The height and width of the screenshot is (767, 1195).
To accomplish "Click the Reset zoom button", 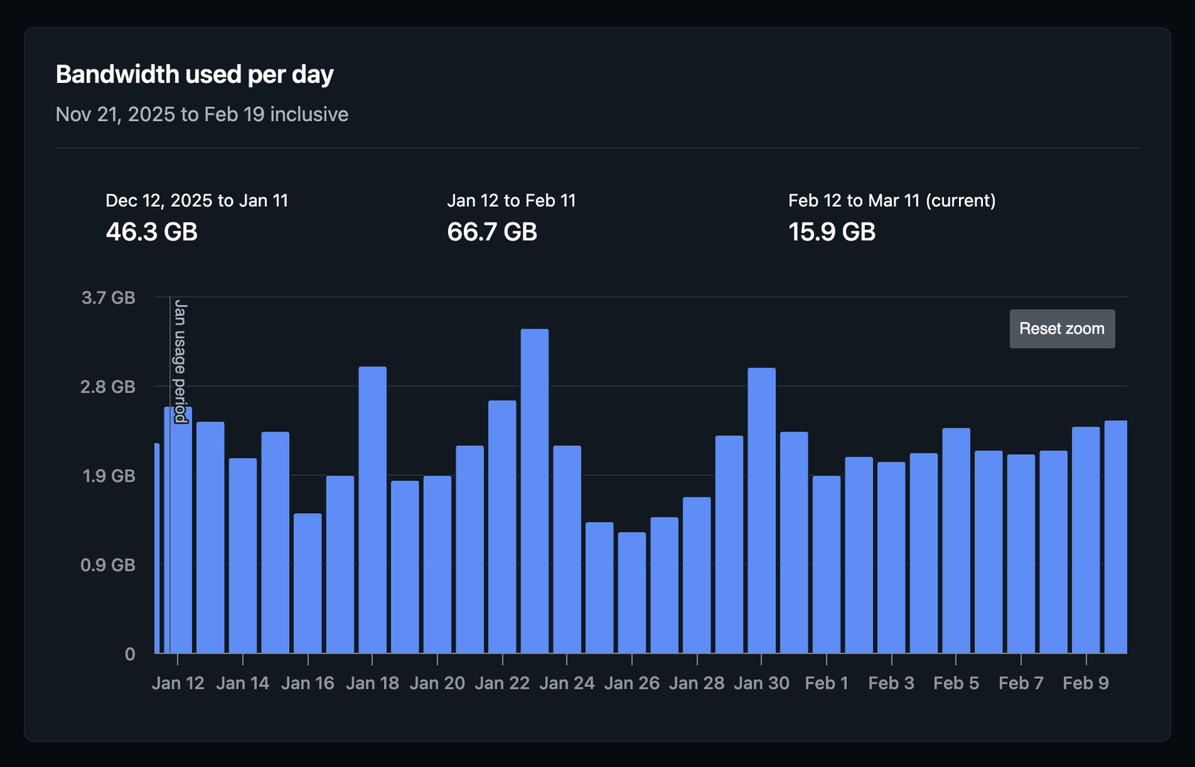I will pos(1061,329).
